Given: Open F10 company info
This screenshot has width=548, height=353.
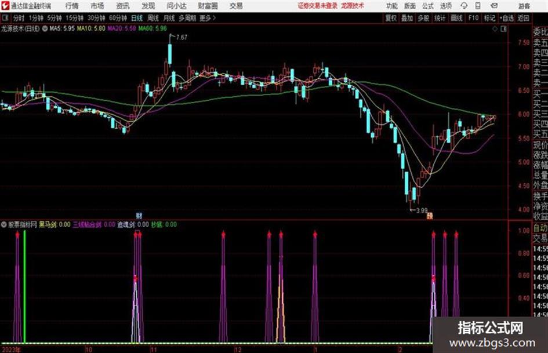Looking at the screenshot, I should pyautogui.click(x=474, y=18).
